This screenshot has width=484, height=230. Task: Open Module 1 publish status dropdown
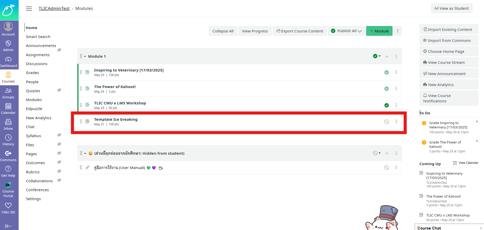pyautogui.click(x=377, y=56)
